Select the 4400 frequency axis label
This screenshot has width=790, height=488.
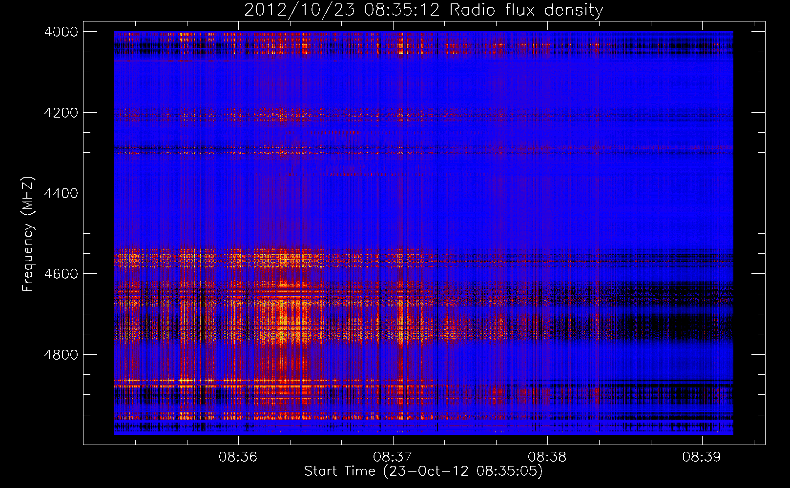pyautogui.click(x=61, y=193)
